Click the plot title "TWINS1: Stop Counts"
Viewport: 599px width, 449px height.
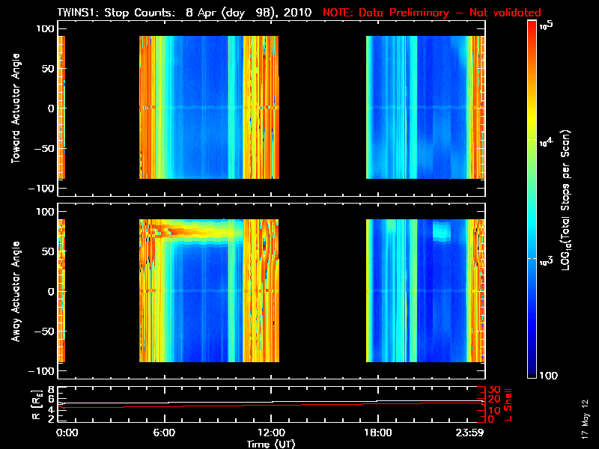coord(116,13)
